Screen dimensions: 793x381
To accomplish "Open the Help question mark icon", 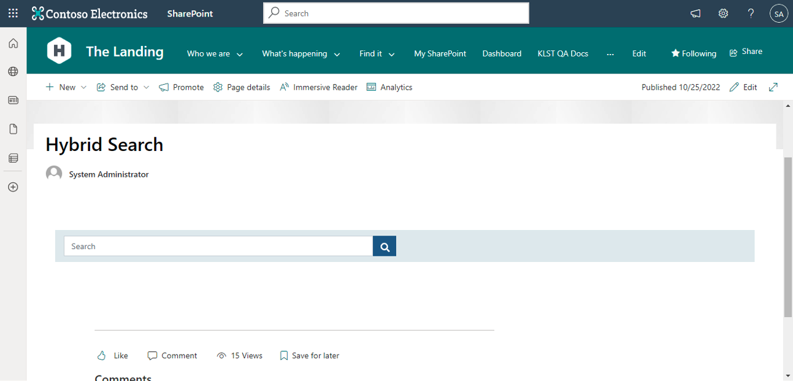I will pyautogui.click(x=751, y=13).
